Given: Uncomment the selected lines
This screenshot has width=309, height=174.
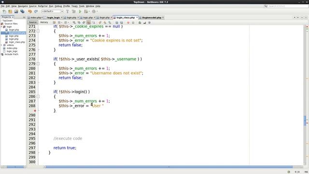Looking at the screenshot, I should pos(145,23).
